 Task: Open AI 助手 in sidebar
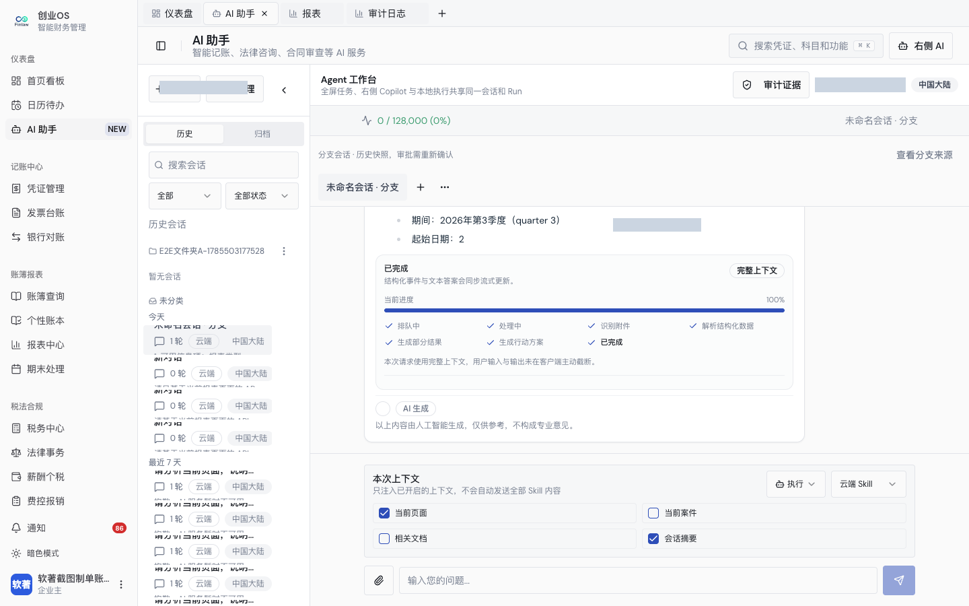tap(68, 129)
